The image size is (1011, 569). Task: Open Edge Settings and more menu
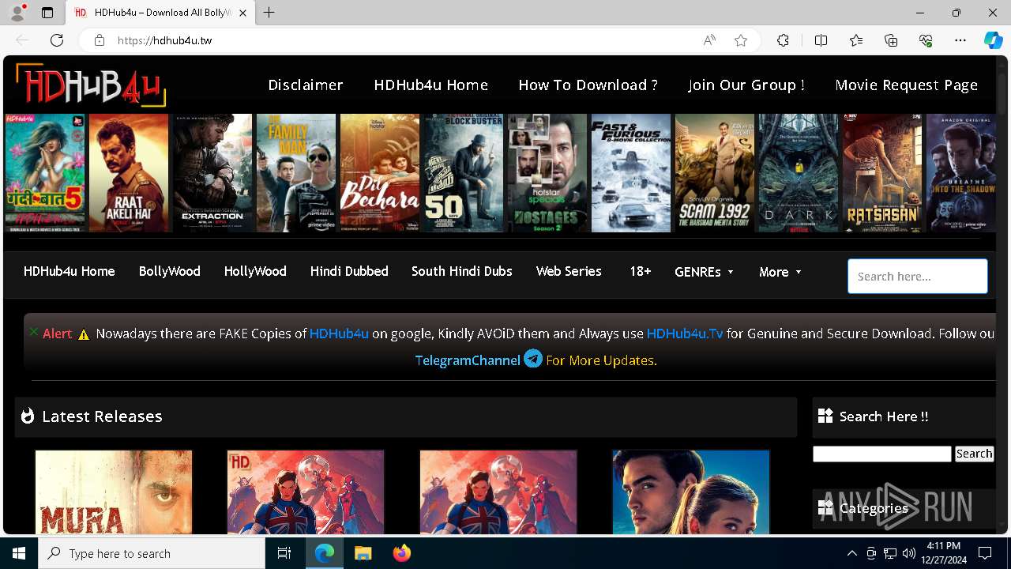pyautogui.click(x=960, y=40)
